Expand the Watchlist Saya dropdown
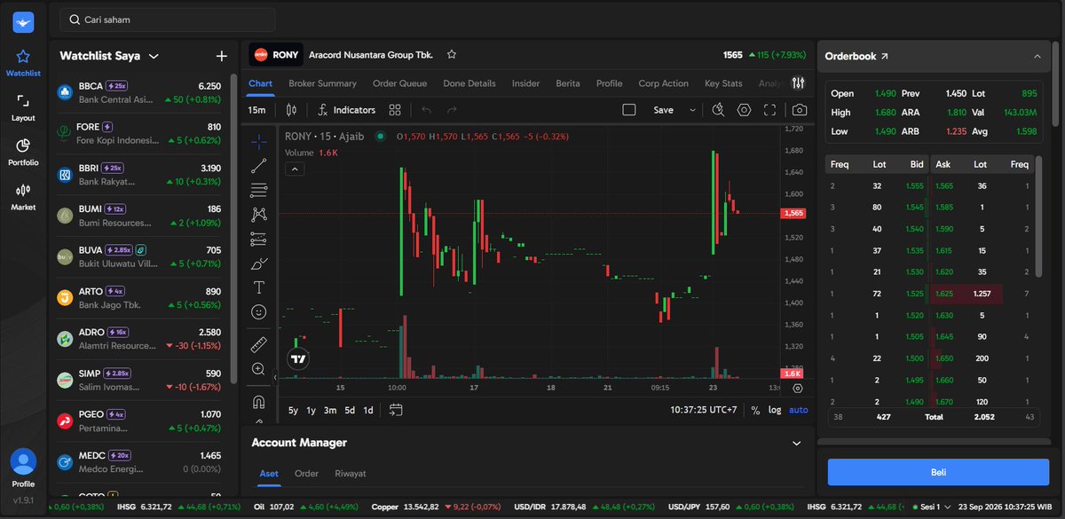This screenshot has height=519, width=1065. point(154,56)
